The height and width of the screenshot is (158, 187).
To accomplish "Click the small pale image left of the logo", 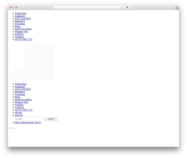I will 16,75.
